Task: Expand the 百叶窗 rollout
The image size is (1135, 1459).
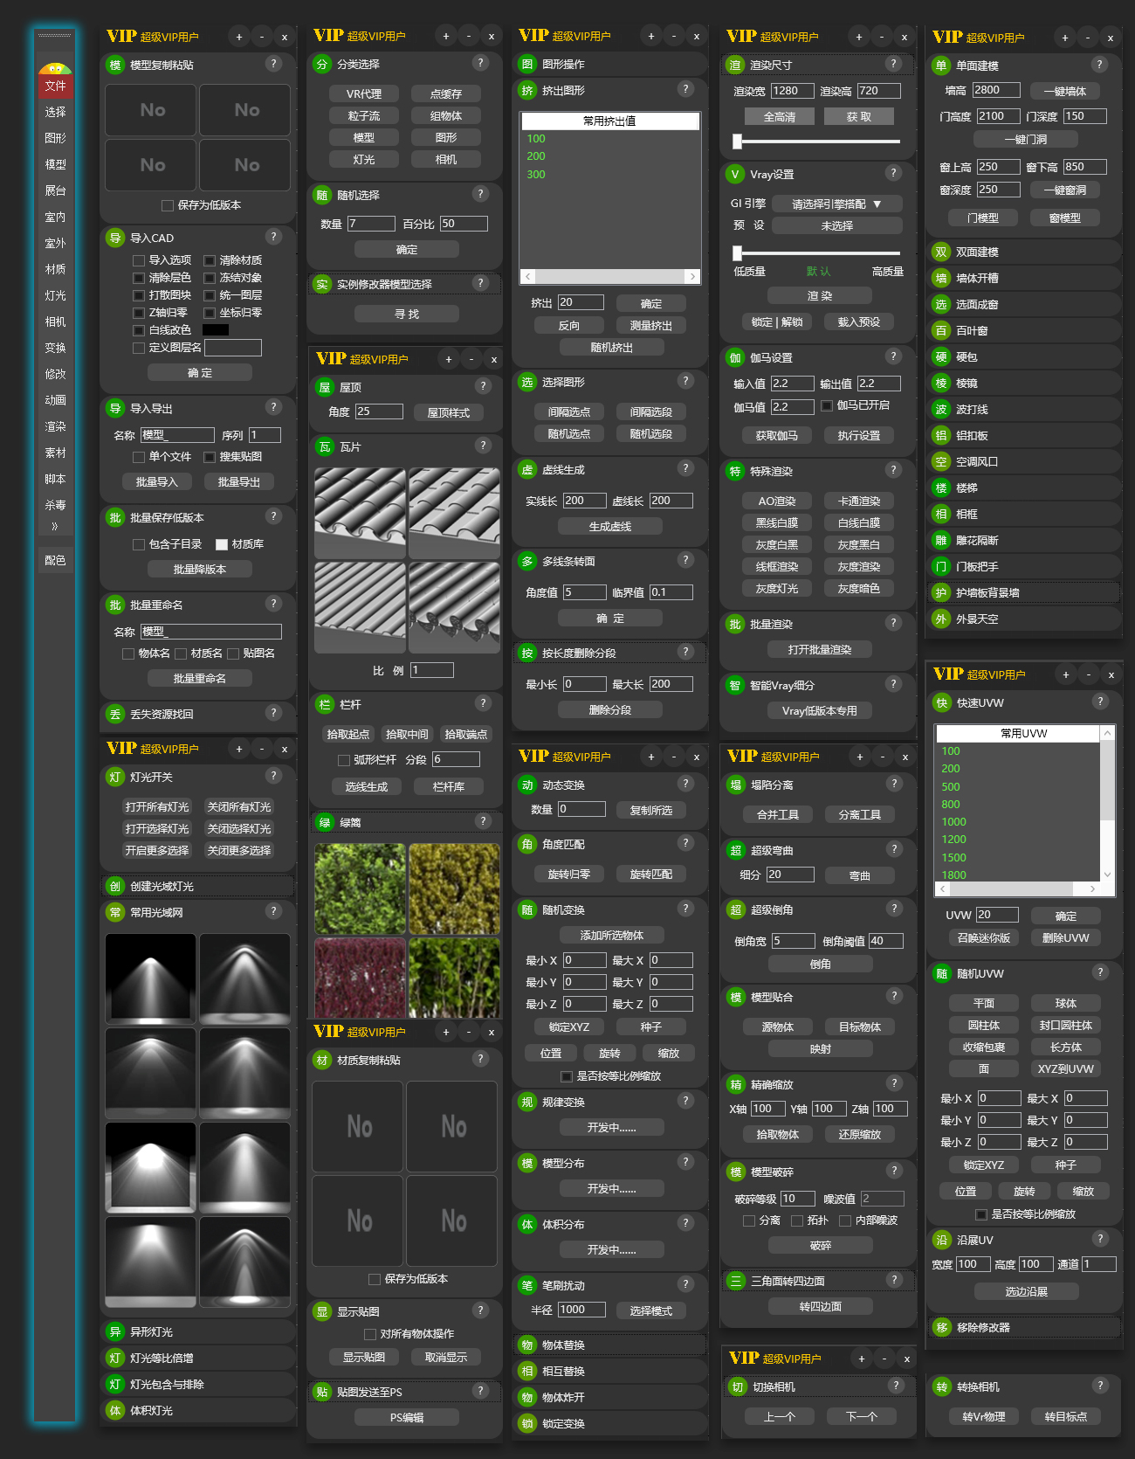Action: [1022, 330]
